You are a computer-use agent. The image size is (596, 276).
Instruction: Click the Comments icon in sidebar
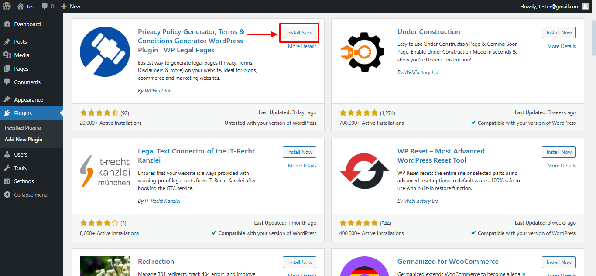tap(7, 82)
